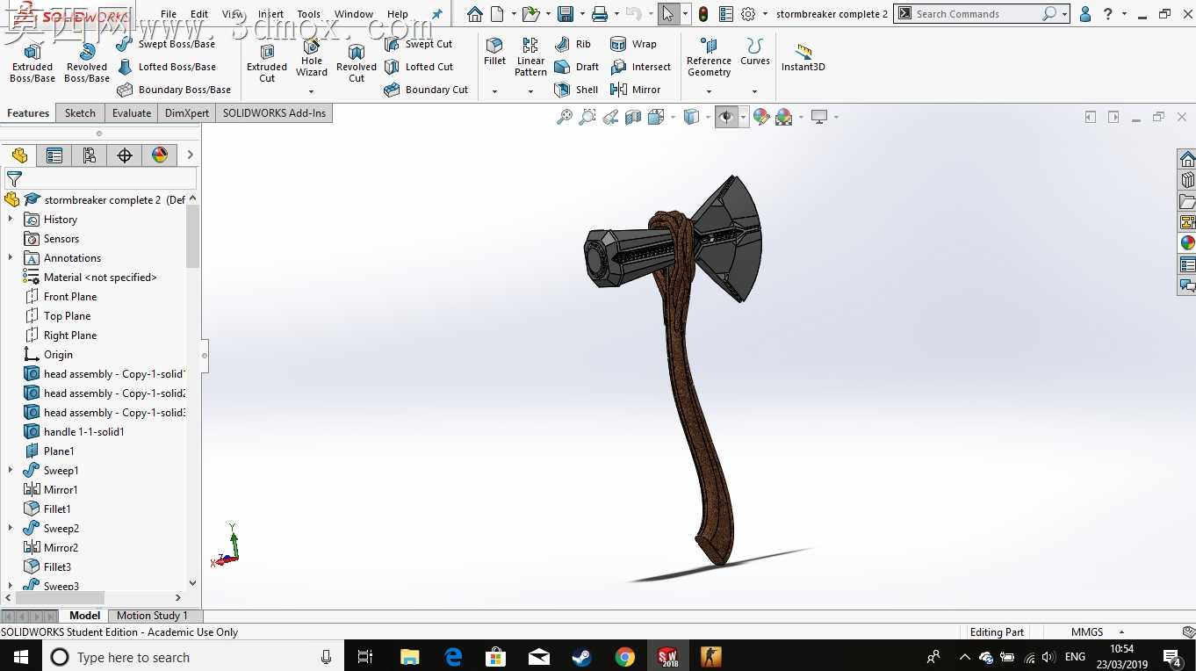Click Zoom to Fit in view toolbar
Viewport: 1196px width, 671px height.
coord(565,117)
